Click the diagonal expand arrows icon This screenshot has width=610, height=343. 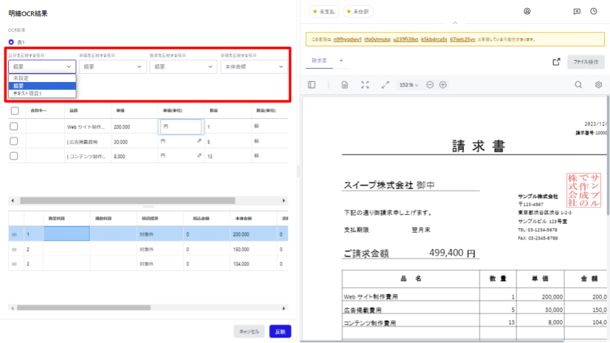pyautogui.click(x=385, y=84)
